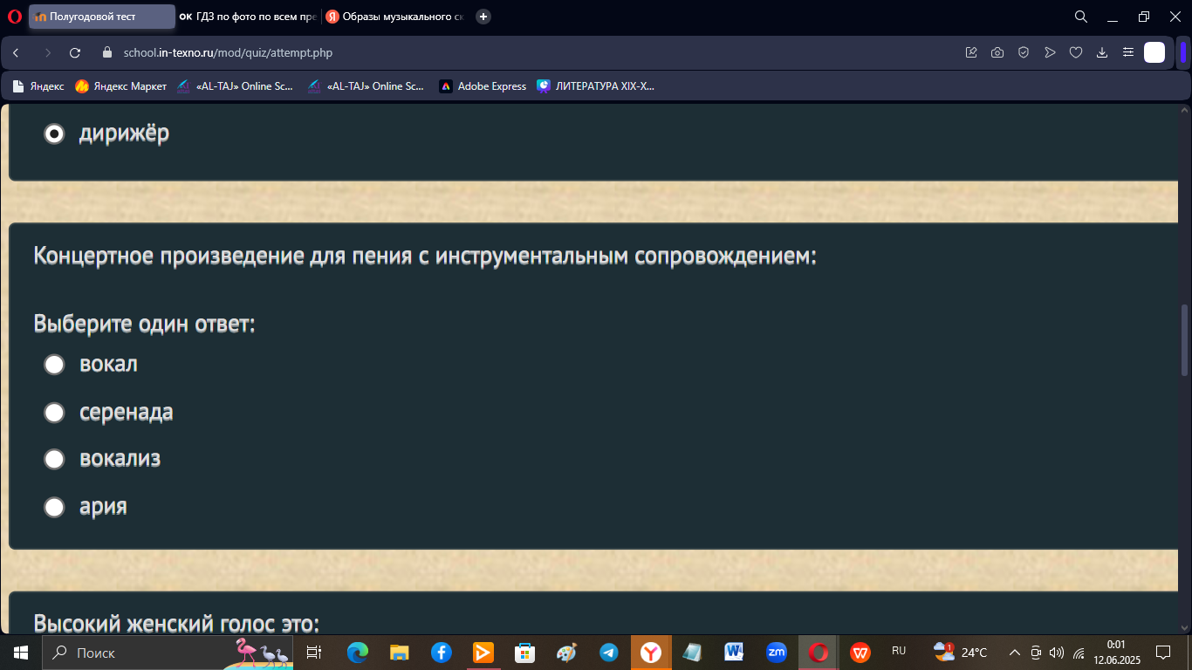1192x670 pixels.
Task: Go forward to the next page
Action: [47, 52]
